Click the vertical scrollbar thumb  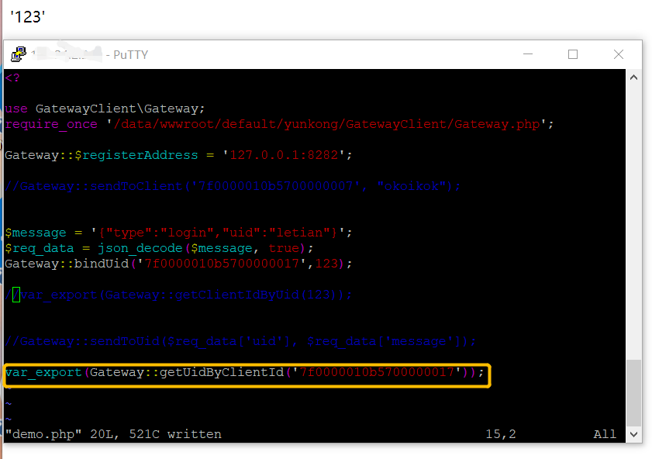tap(633, 393)
